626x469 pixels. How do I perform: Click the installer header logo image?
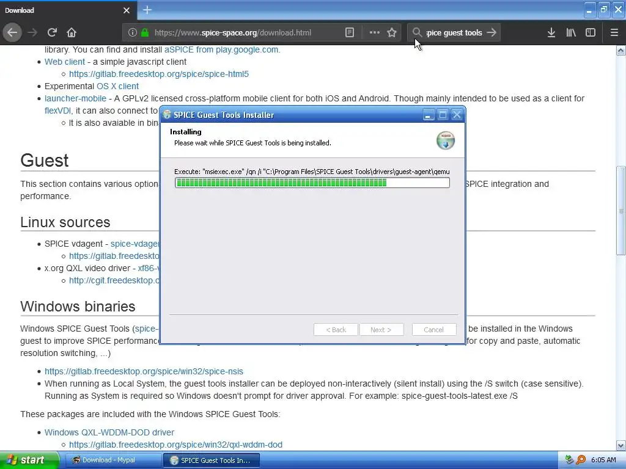tap(446, 140)
